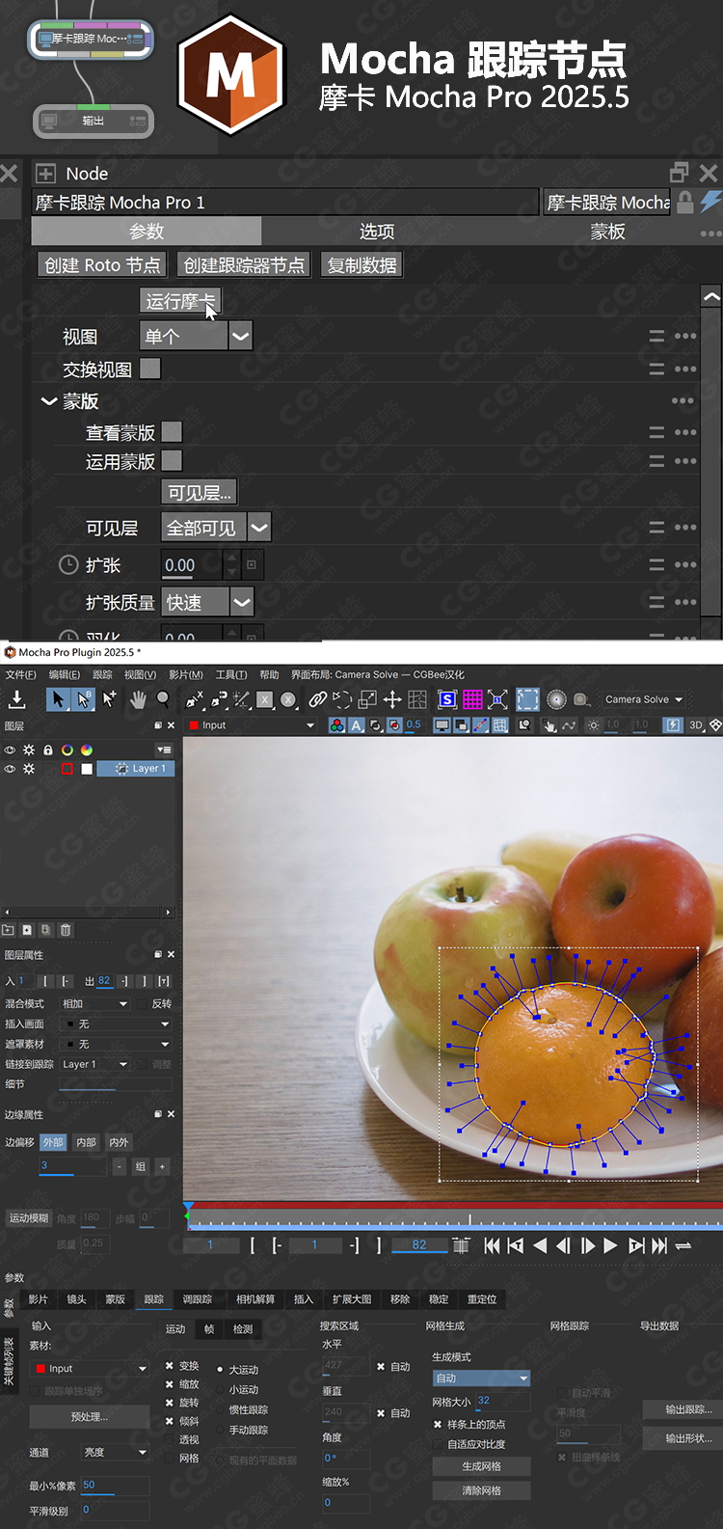This screenshot has width=723, height=1529.
Task: Click the stopwatch icon next to 扩张
Action: point(68,565)
